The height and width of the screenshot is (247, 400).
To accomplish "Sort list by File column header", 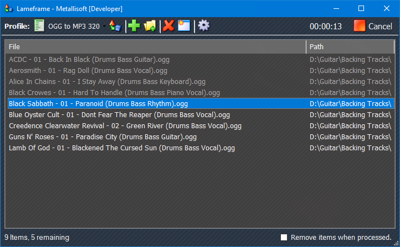I will click(x=155, y=47).
